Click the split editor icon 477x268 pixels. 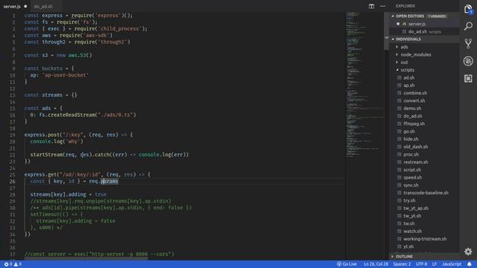[371, 6]
